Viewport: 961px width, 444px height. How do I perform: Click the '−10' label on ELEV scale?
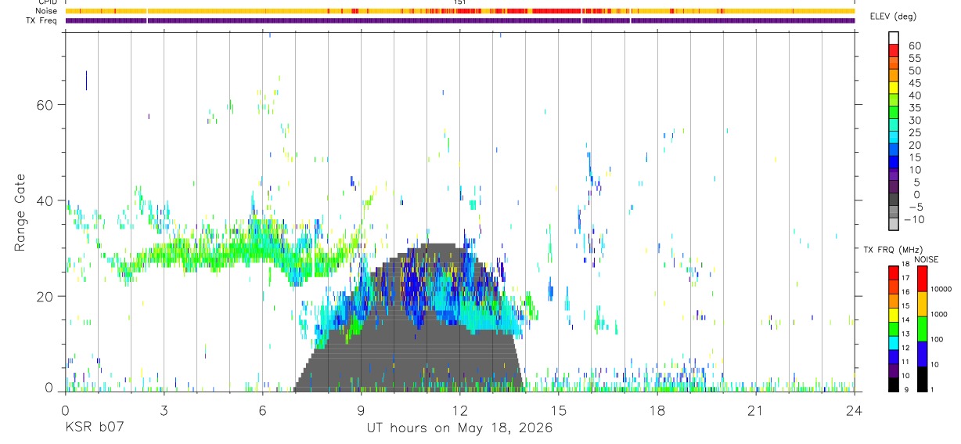(913, 219)
